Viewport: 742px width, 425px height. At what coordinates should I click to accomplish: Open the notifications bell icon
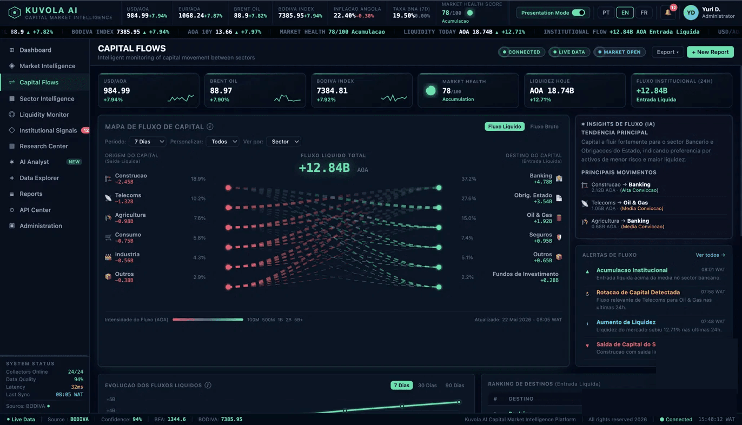[668, 12]
